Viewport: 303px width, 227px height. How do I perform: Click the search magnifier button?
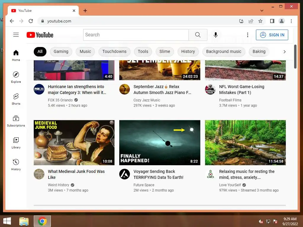tap(198, 35)
